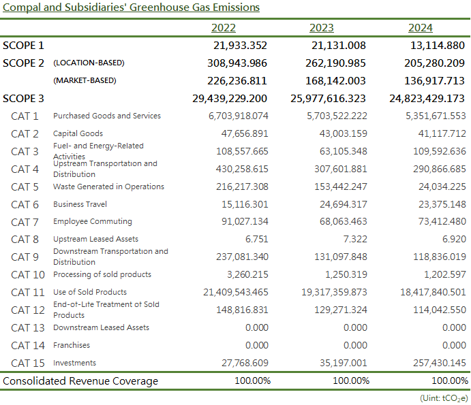Select the 2024 column header
Image resolution: width=471 pixels, height=405 pixels.
(x=421, y=28)
